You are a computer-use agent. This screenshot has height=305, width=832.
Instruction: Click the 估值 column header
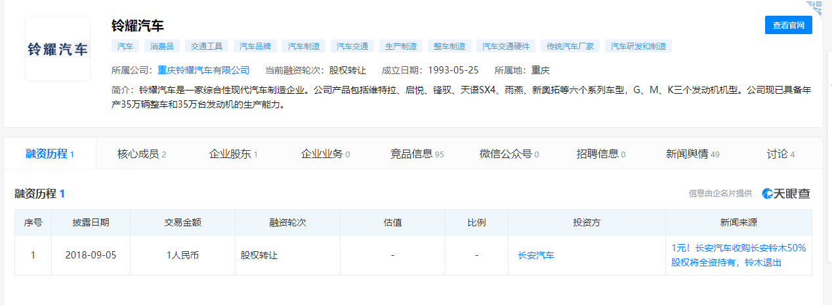392,222
